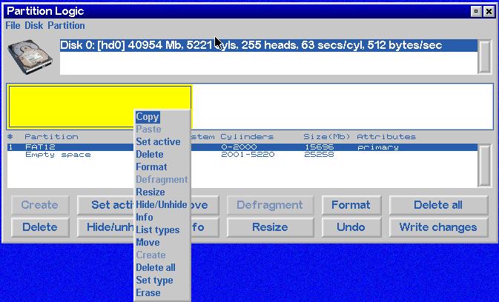Choose Erase in the context menu
The height and width of the screenshot is (302, 499).
[x=148, y=293]
